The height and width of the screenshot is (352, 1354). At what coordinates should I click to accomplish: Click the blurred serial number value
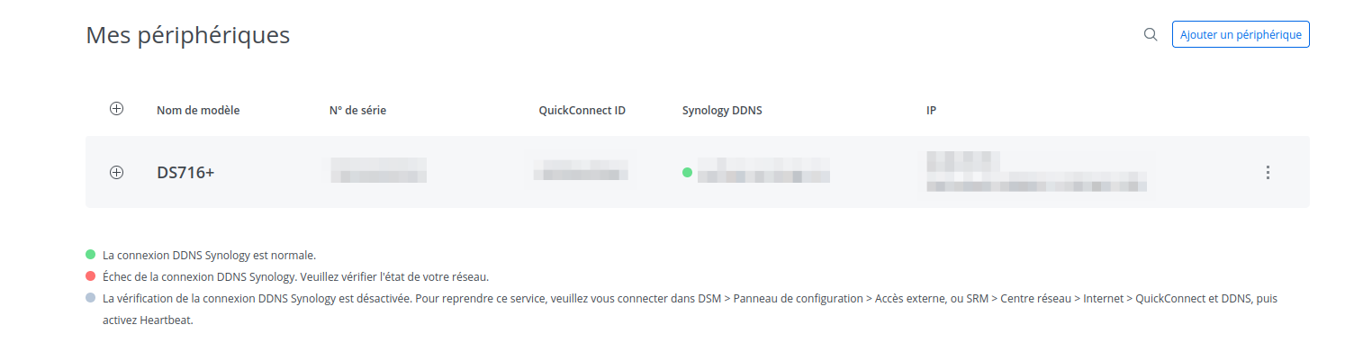click(x=378, y=170)
